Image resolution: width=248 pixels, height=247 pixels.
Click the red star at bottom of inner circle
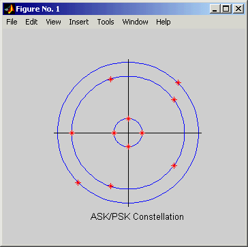click(128, 147)
